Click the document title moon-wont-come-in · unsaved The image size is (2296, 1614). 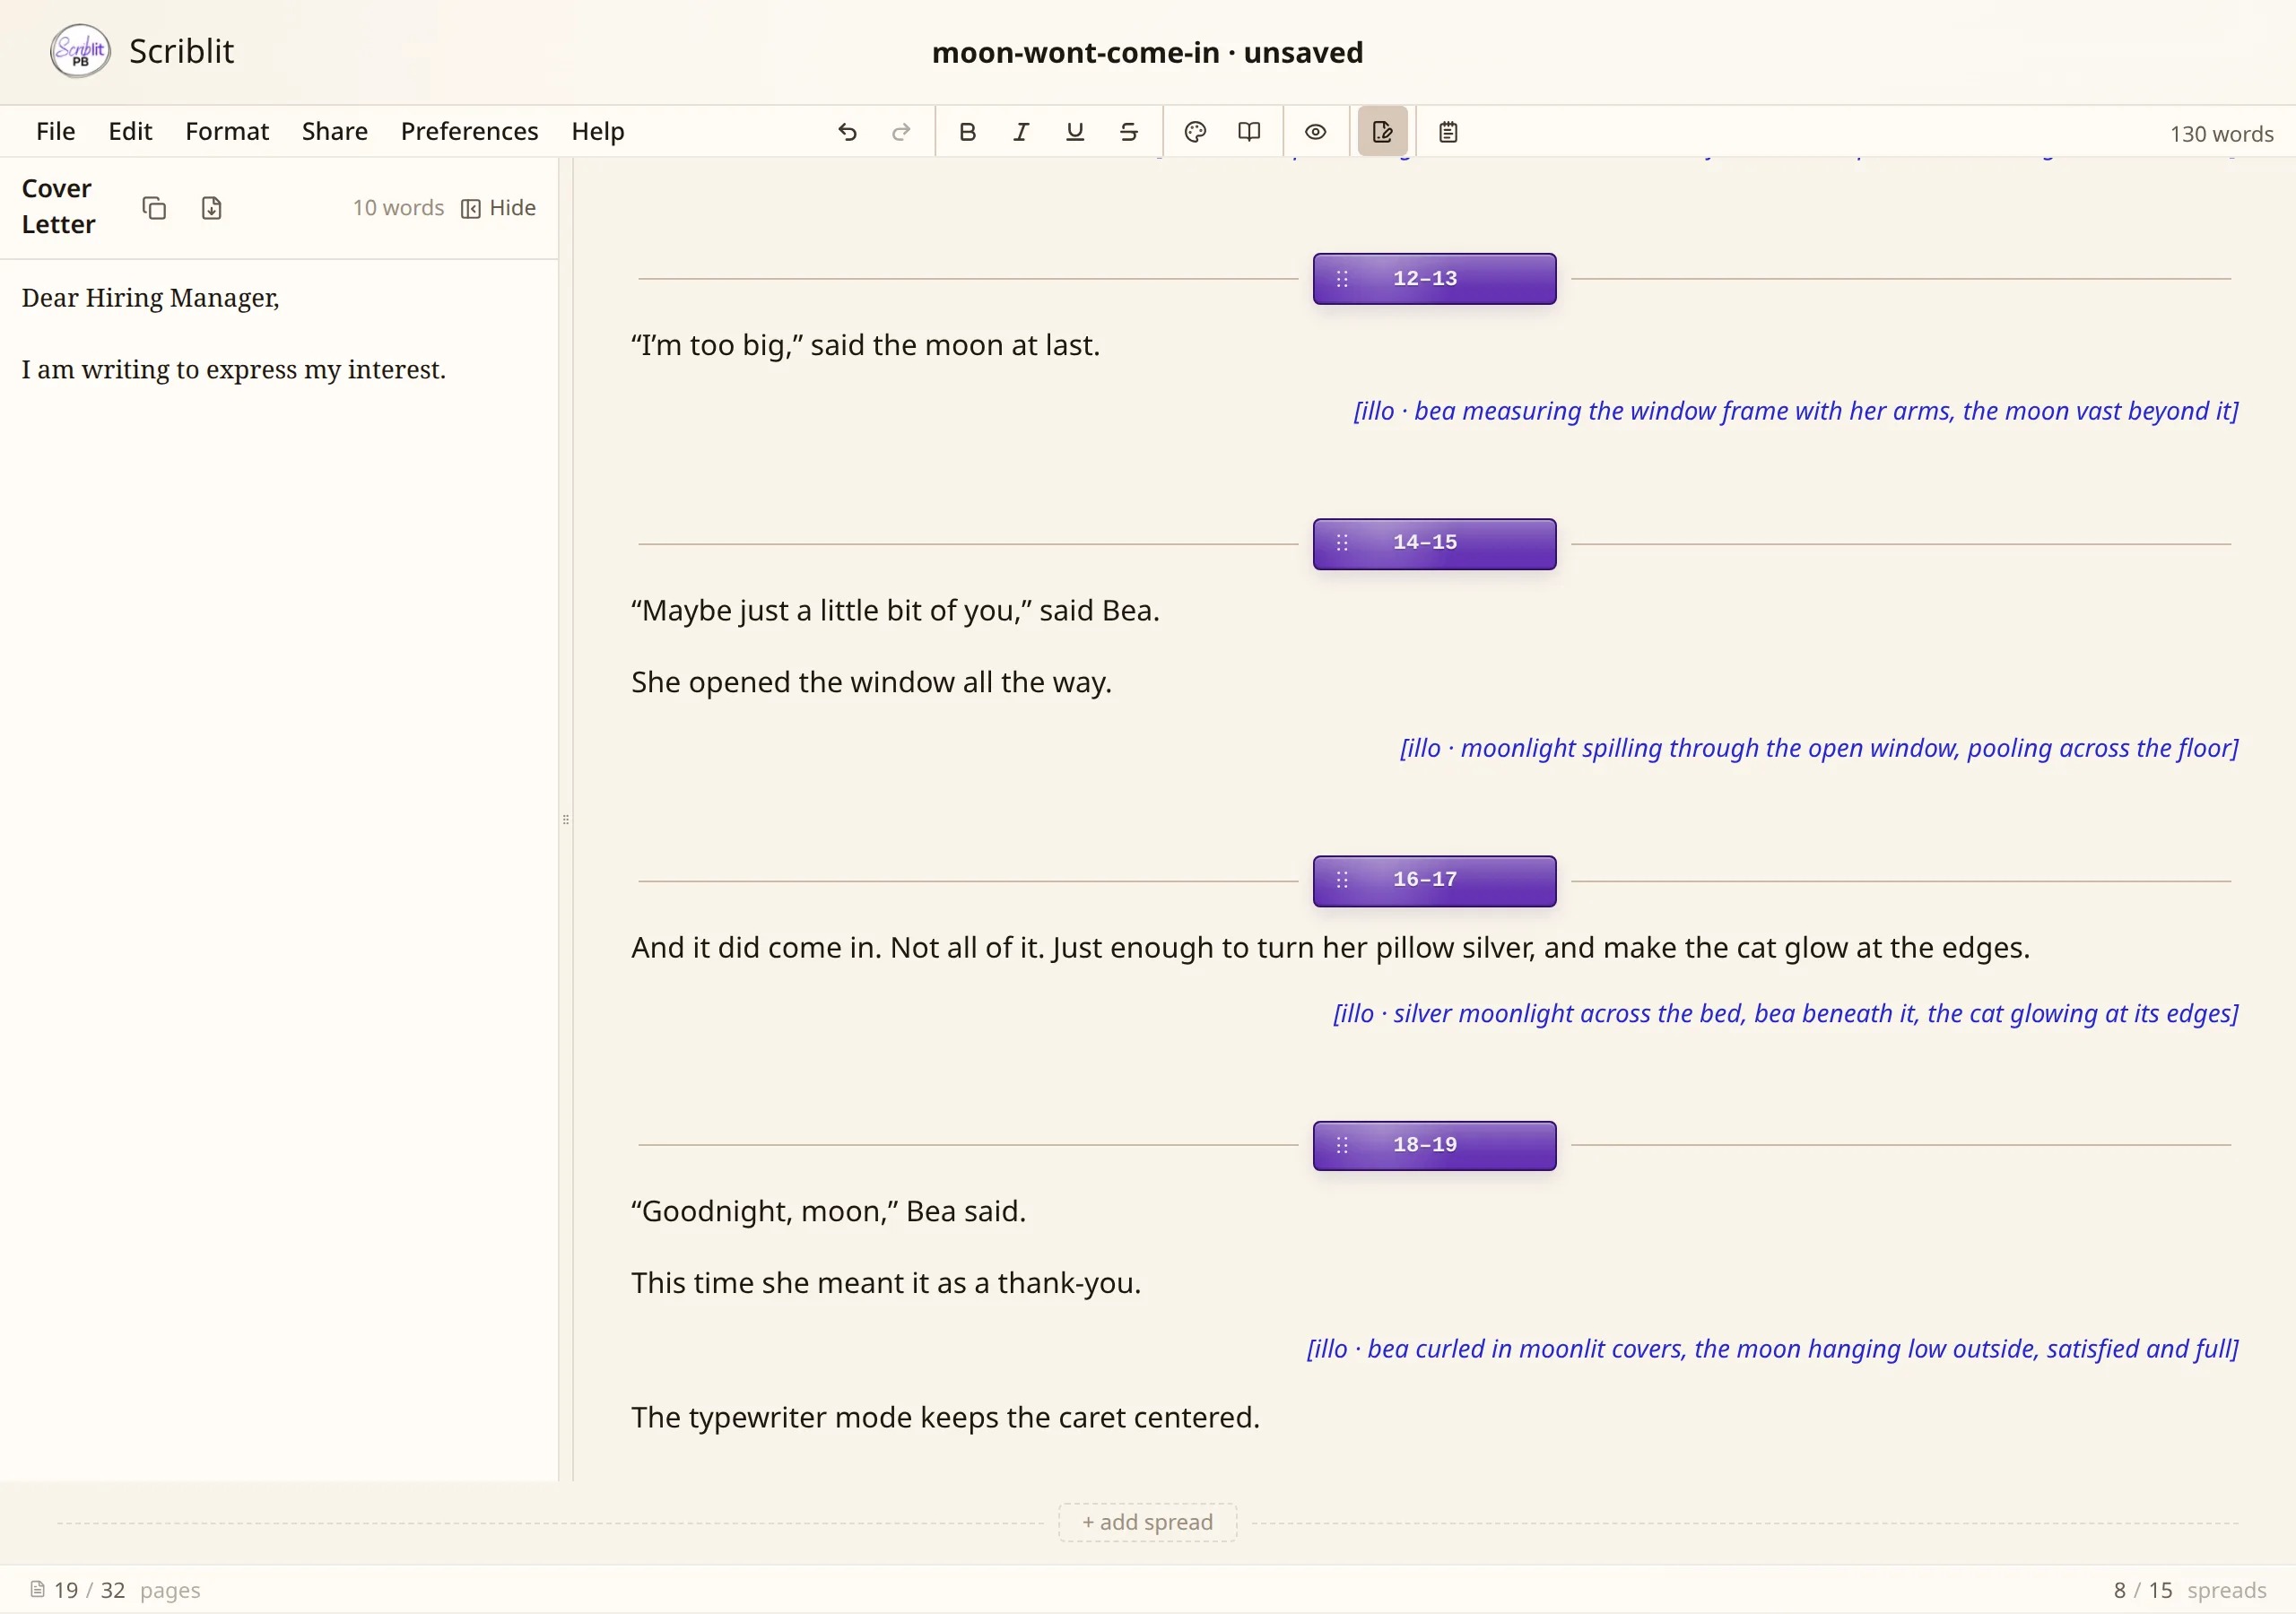tap(1147, 52)
